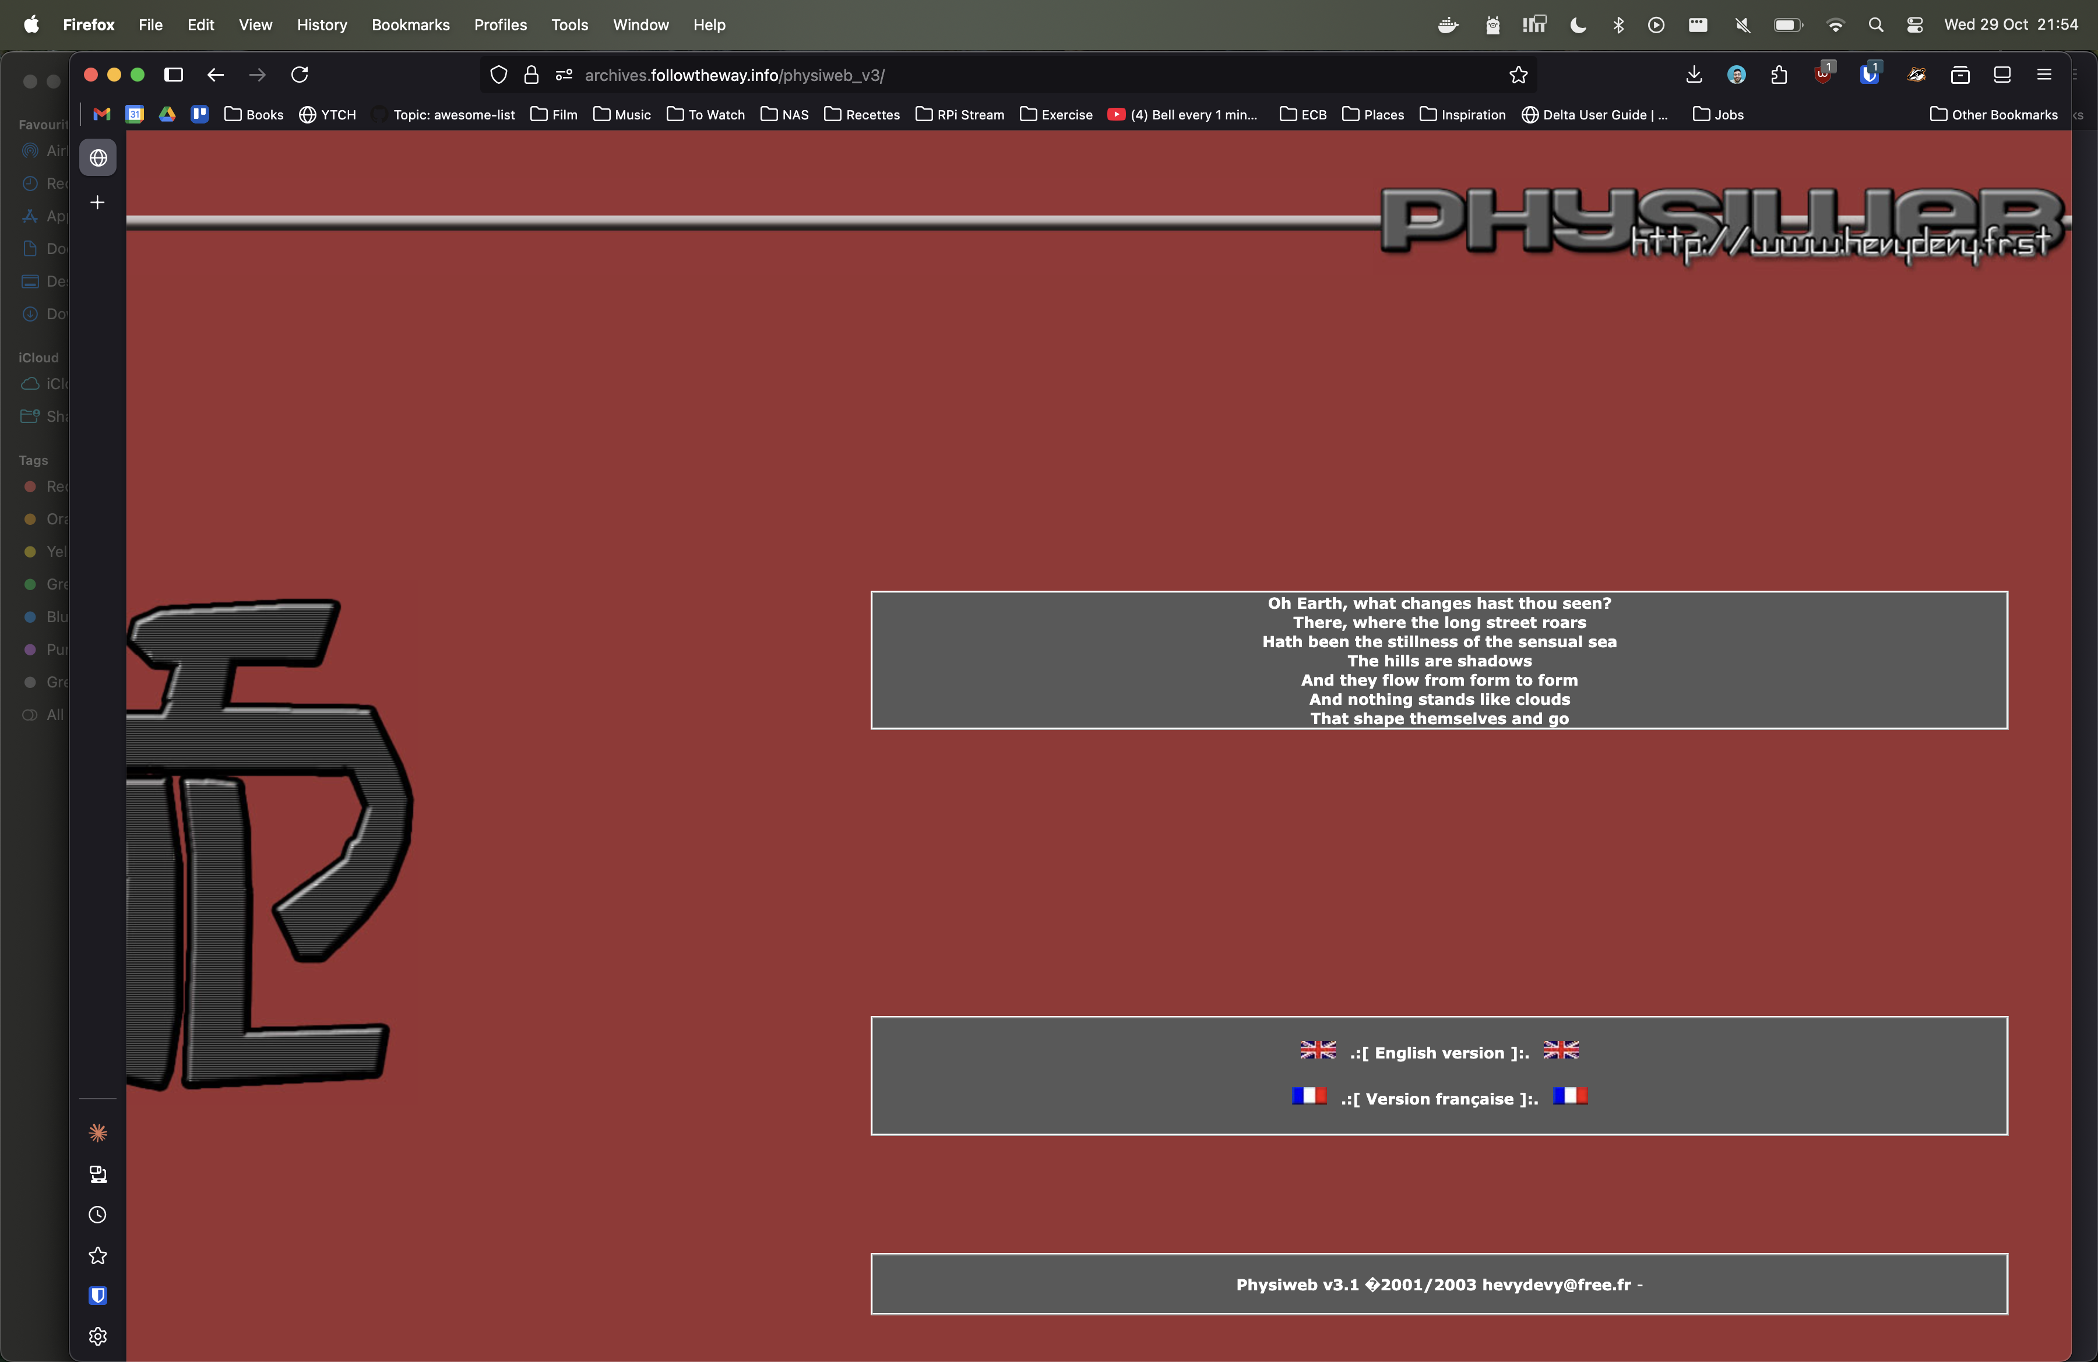Open synced tabs sidebar icon

point(98,1174)
